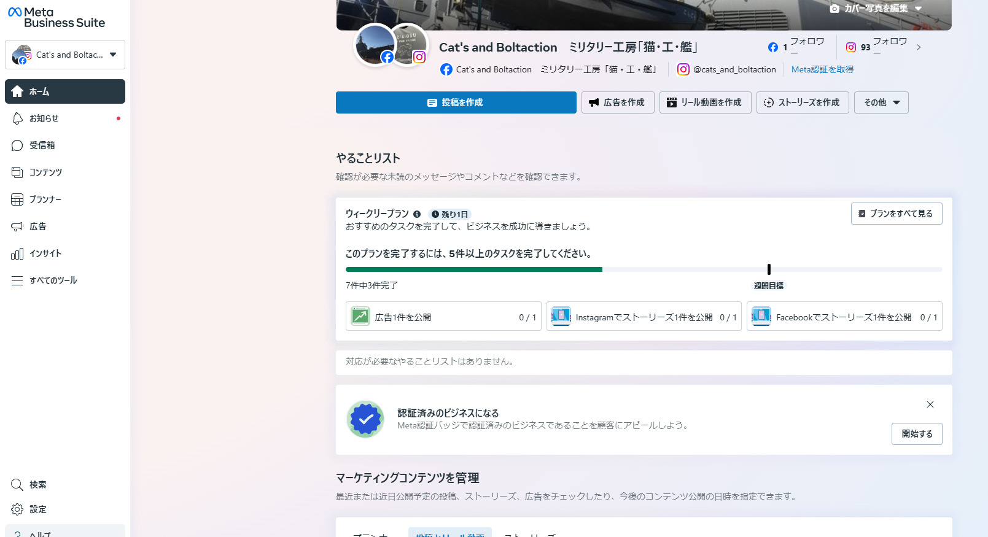Click the inbox speech bubble icon
The image size is (988, 537).
(x=17, y=145)
